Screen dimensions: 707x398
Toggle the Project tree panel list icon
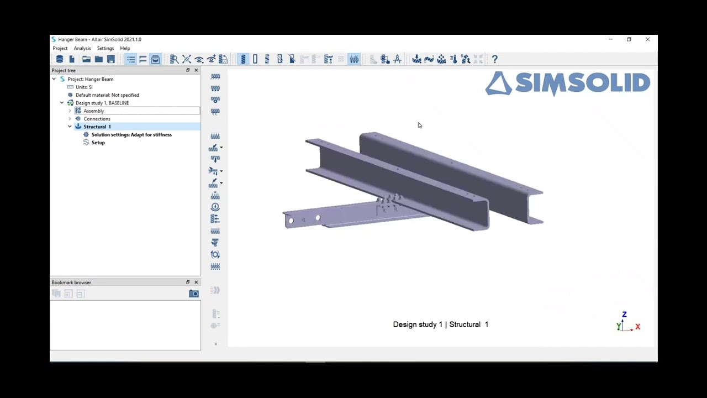coord(131,59)
